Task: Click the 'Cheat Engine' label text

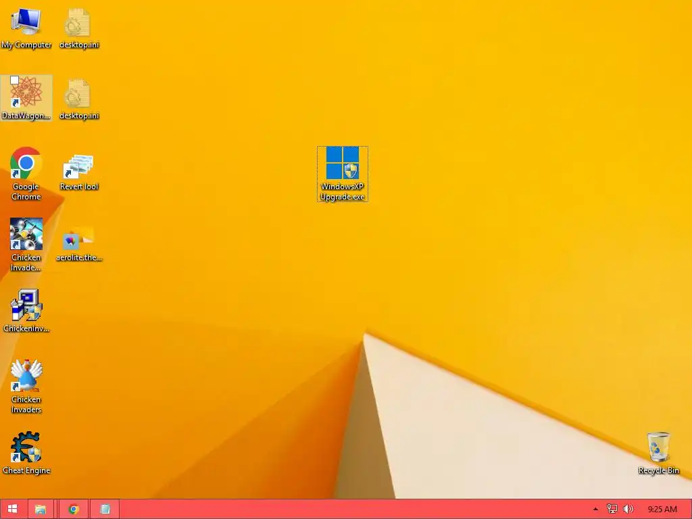Action: 26,470
